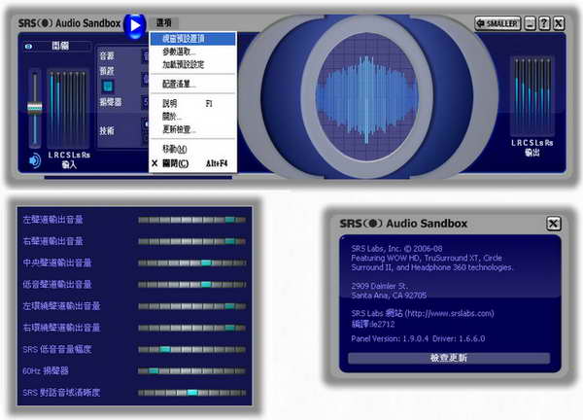Close the SRS Audio Sandbox about dialog
583x420 pixels.
click(553, 224)
